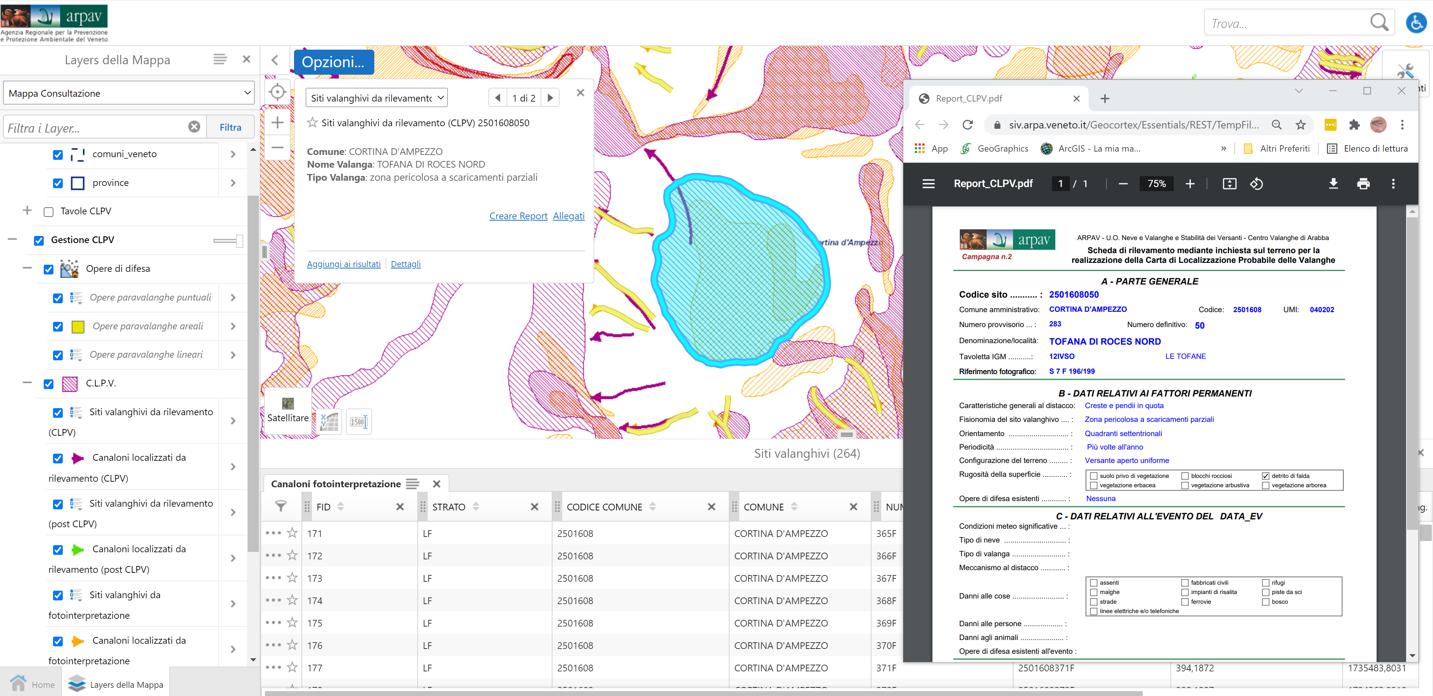Click Creare Report link
Screen dimensions: 1433x696
(x=518, y=216)
